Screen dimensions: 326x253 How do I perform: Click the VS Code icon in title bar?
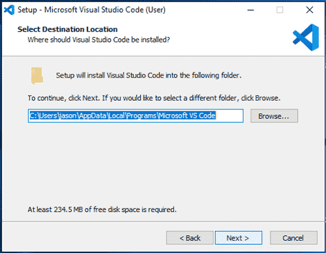(x=9, y=10)
